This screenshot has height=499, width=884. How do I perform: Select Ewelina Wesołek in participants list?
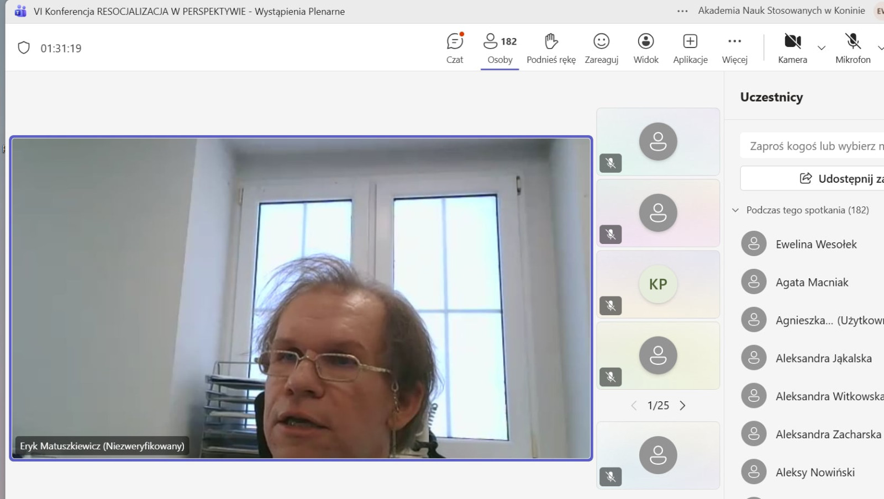pos(815,244)
